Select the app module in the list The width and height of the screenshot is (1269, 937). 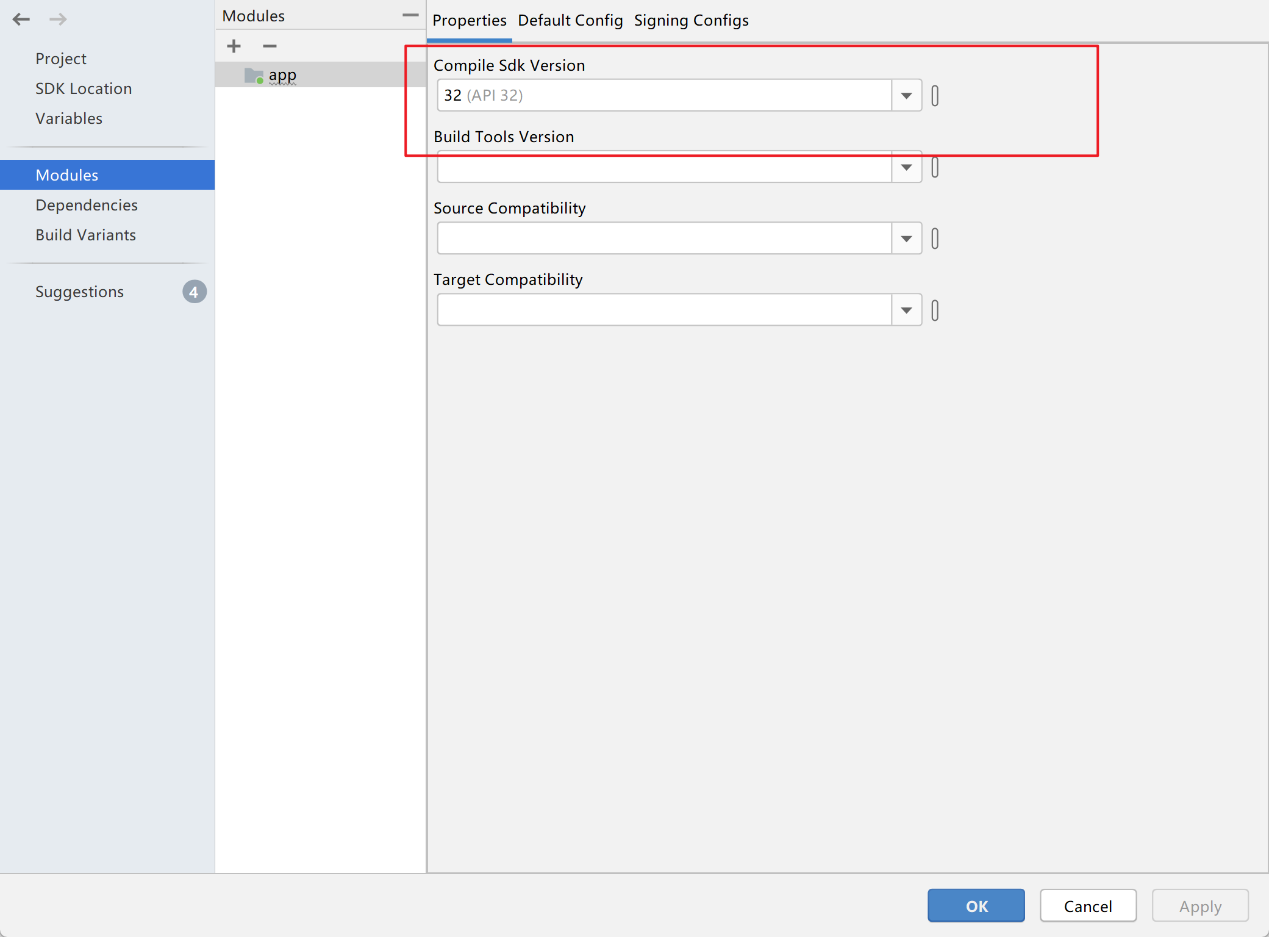pos(282,75)
